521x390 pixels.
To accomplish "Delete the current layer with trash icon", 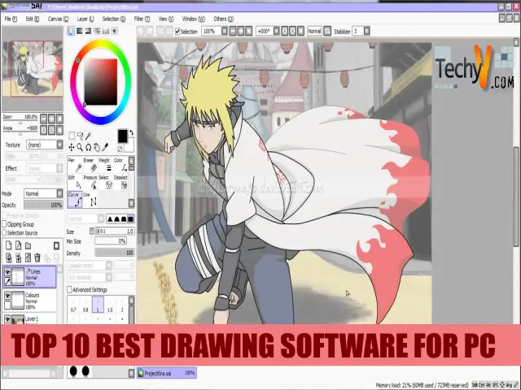I will coord(37,257).
